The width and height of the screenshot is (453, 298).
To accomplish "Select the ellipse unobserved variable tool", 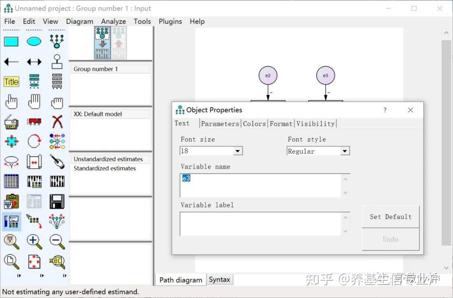I will pos(34,41).
